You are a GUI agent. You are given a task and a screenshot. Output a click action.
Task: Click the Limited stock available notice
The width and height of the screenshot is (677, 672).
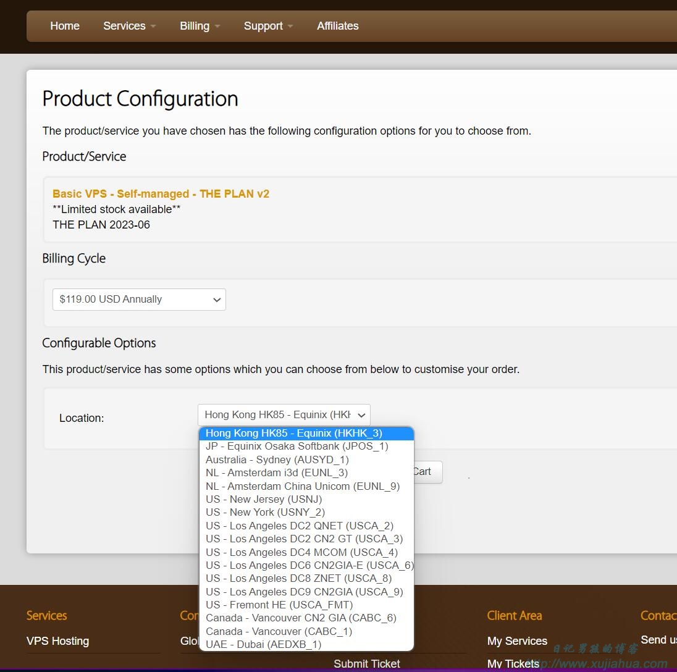[x=117, y=209]
